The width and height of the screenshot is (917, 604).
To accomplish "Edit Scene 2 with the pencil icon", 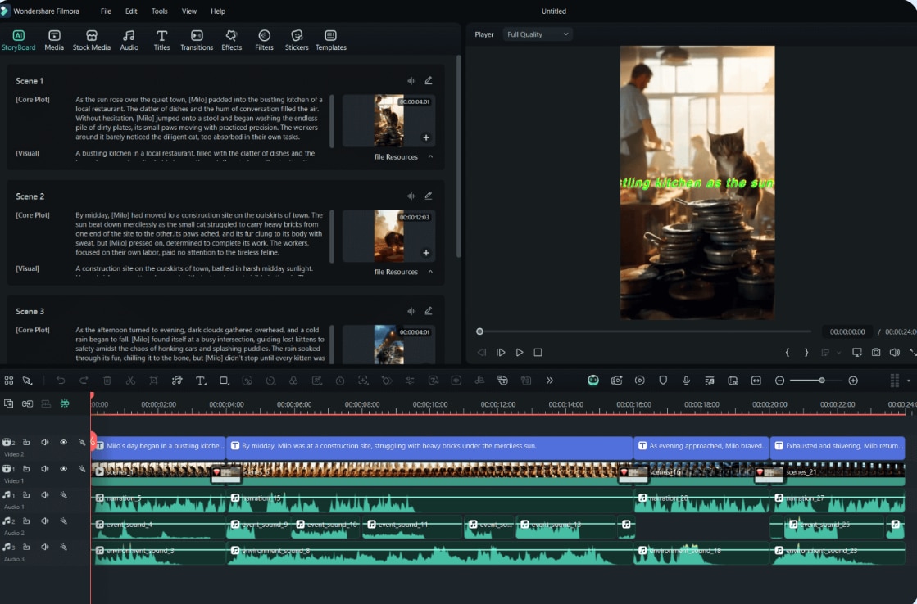I will (x=428, y=196).
